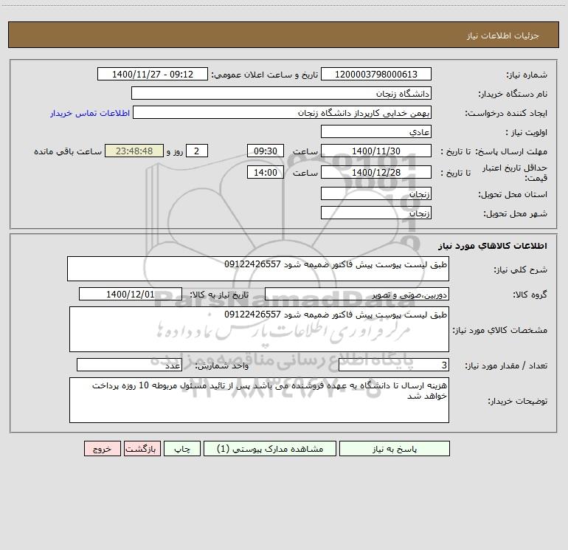Click the label 'تاریخ نیاز به کالا:'
Image resolution: width=568 pixels, height=550 pixels.
coord(220,295)
